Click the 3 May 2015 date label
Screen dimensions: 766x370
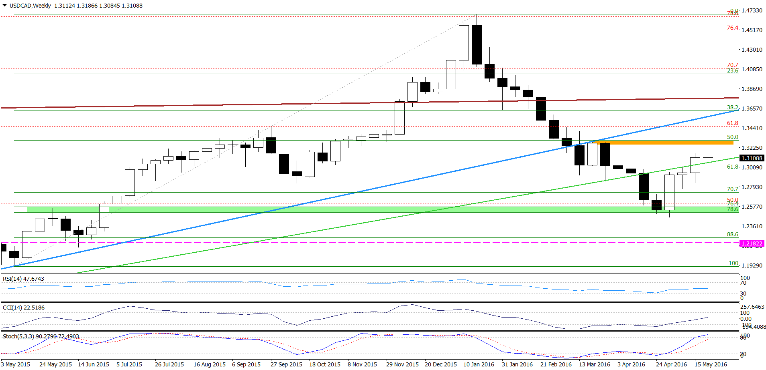(x=16, y=364)
